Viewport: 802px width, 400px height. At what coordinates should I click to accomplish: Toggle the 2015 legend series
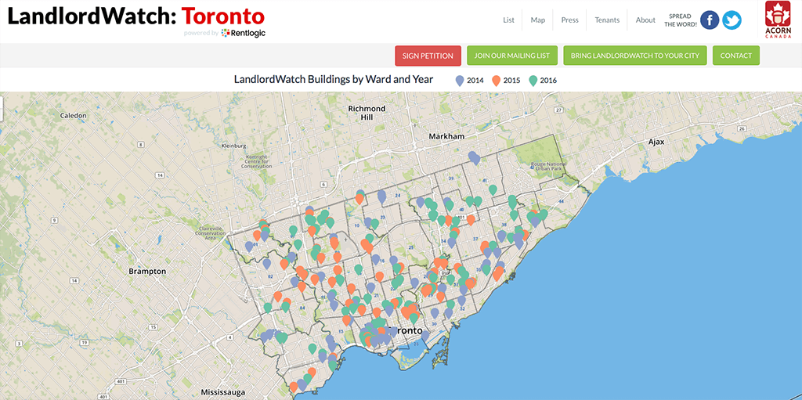[x=506, y=80]
